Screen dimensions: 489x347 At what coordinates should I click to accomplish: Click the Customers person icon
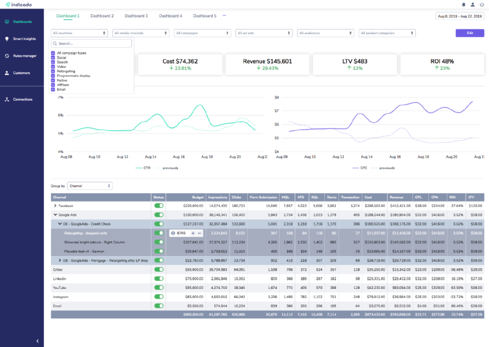(7, 73)
